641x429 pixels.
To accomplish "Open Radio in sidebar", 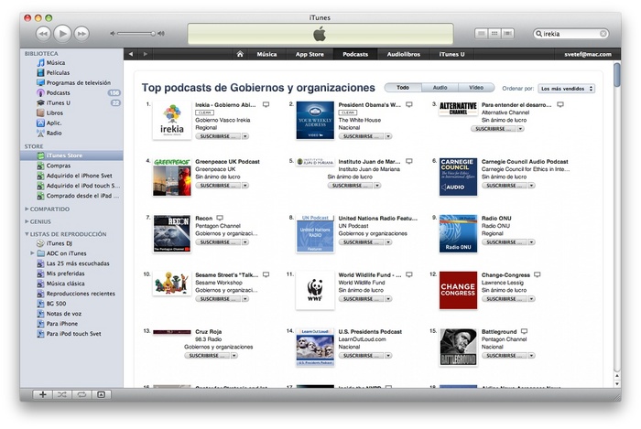I will click(x=71, y=133).
